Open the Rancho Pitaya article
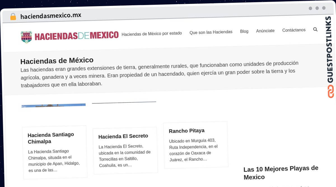The height and width of the screenshot is (187, 336). [x=187, y=131]
